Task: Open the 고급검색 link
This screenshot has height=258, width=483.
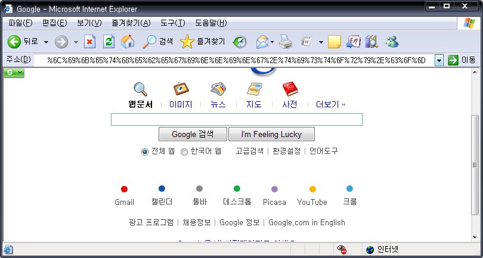Action: [x=249, y=151]
